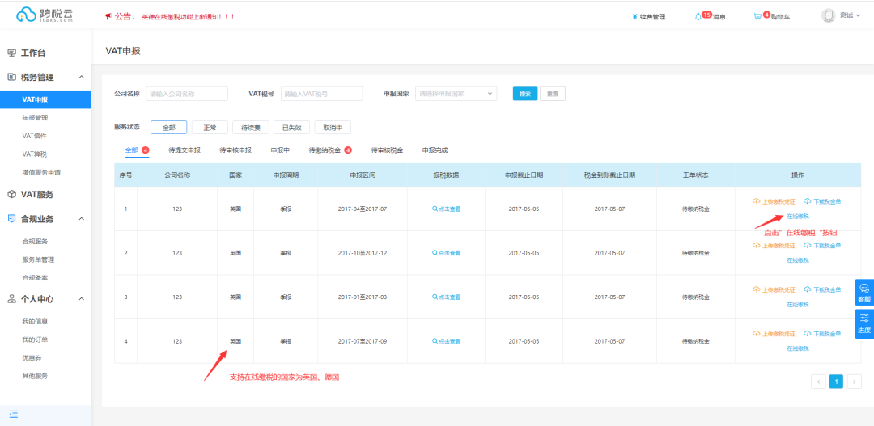Screen dimensions: 874x426
Task: Click upload cloud icon in 2017-04至2017-07 row
Action: click(x=757, y=201)
